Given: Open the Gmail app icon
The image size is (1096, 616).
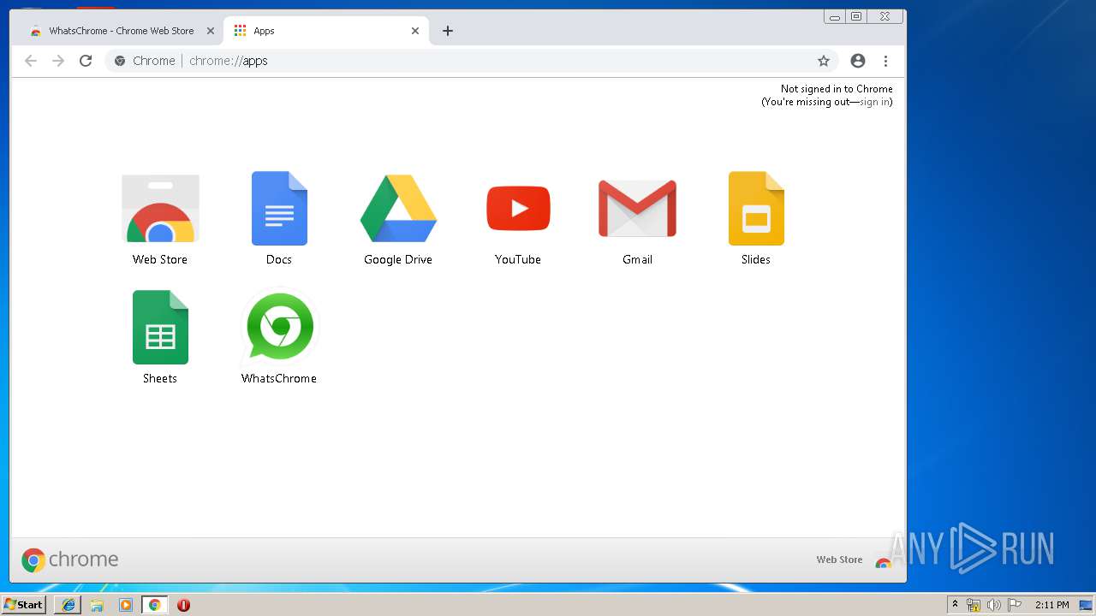Looking at the screenshot, I should tap(637, 209).
